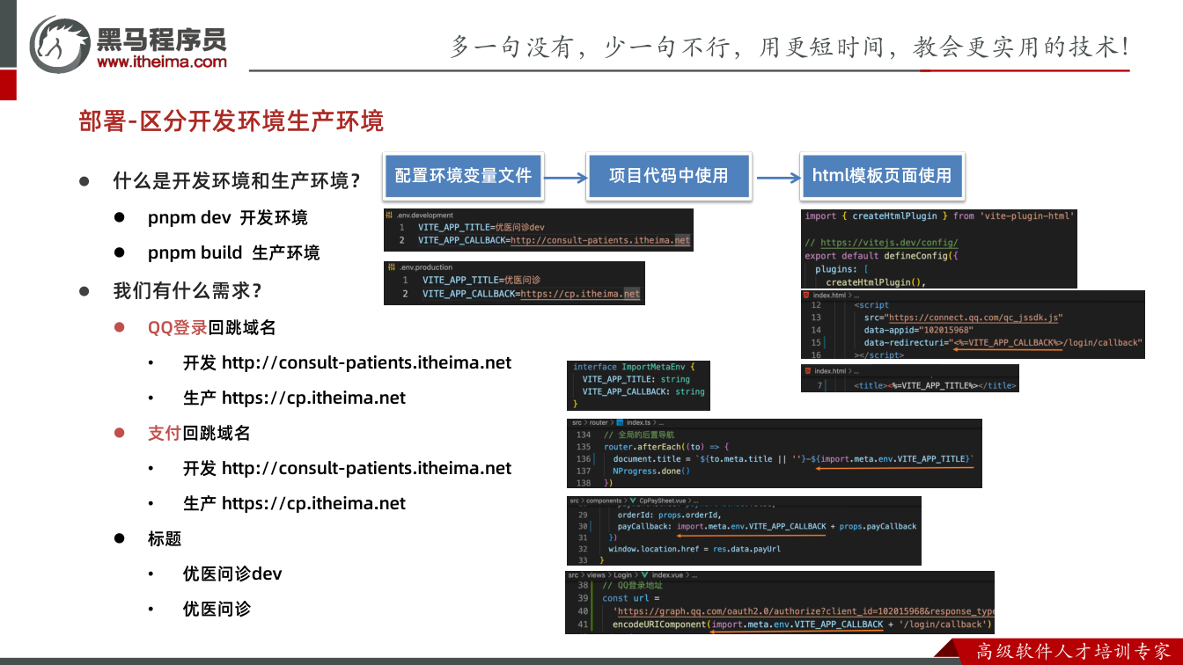The height and width of the screenshot is (665, 1183).
Task: Open the ImportMetaEnv interface snippet
Action: pos(638,385)
